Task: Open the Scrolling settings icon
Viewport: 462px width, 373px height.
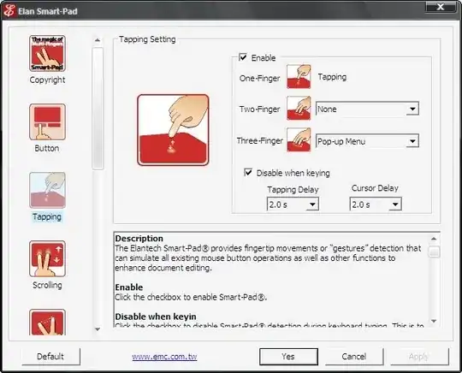Action: pyautogui.click(x=47, y=258)
